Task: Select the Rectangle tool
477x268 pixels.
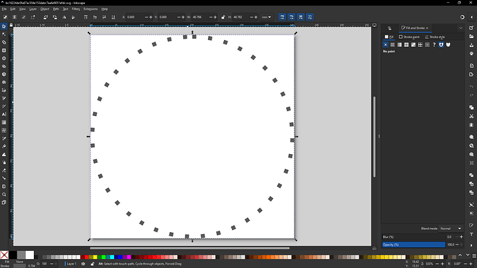Action: point(4,50)
